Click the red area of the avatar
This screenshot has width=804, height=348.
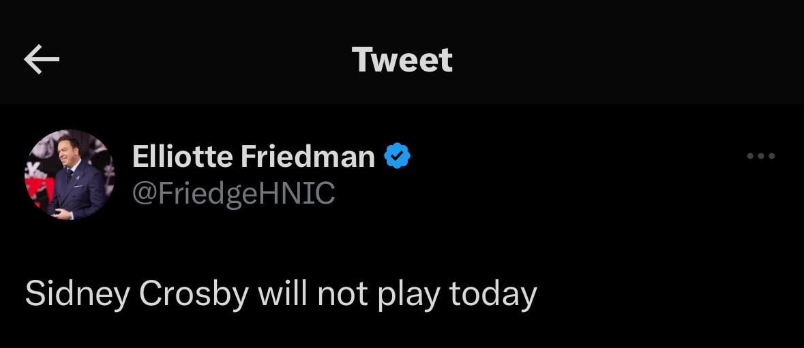pos(33,185)
